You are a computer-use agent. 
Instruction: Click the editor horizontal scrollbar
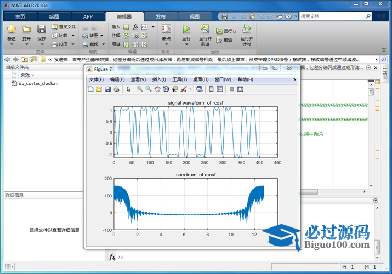click(309, 192)
